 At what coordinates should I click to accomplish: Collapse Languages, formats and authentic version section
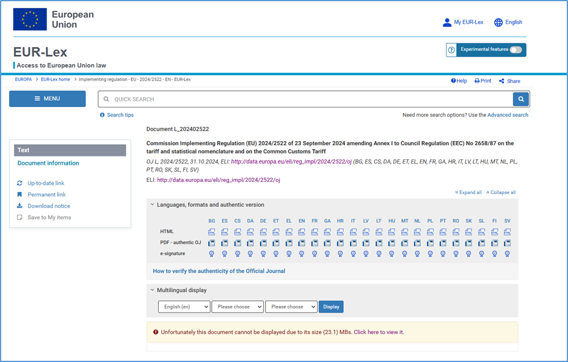click(153, 205)
